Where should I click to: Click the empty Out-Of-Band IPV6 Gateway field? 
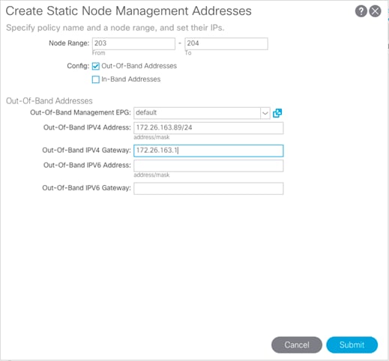point(208,189)
